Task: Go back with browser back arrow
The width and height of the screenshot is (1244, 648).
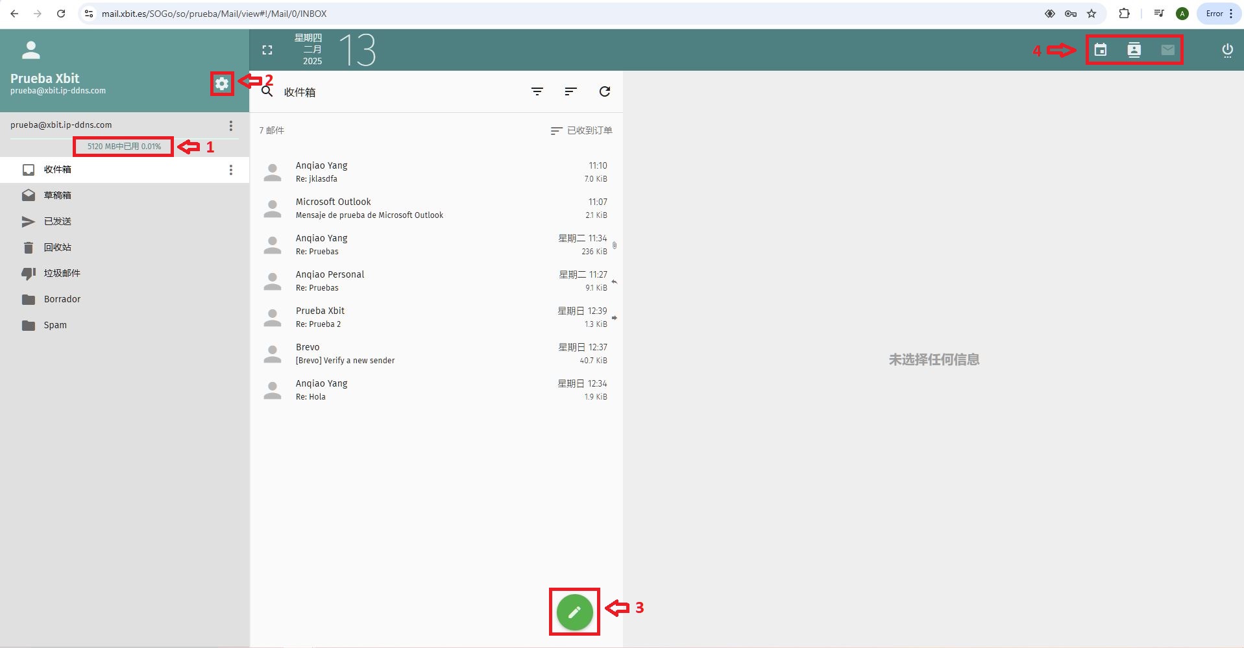Action: pyautogui.click(x=14, y=14)
